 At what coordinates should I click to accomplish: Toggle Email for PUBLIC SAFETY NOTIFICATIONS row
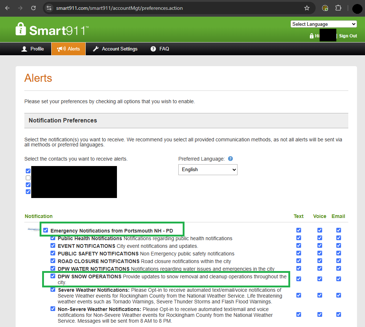(339, 253)
